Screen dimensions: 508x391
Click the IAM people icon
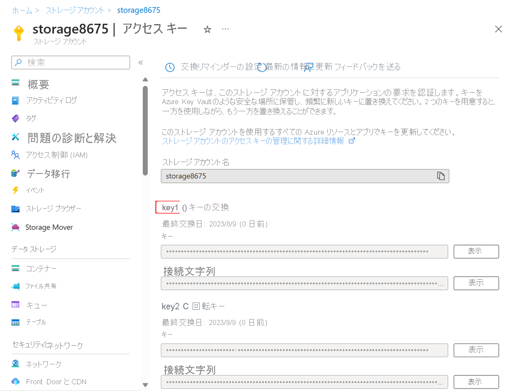(x=16, y=155)
